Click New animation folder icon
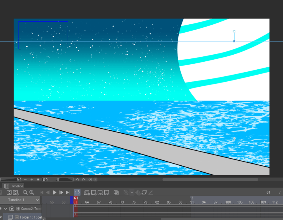This screenshot has width=283, height=220. coord(87,192)
